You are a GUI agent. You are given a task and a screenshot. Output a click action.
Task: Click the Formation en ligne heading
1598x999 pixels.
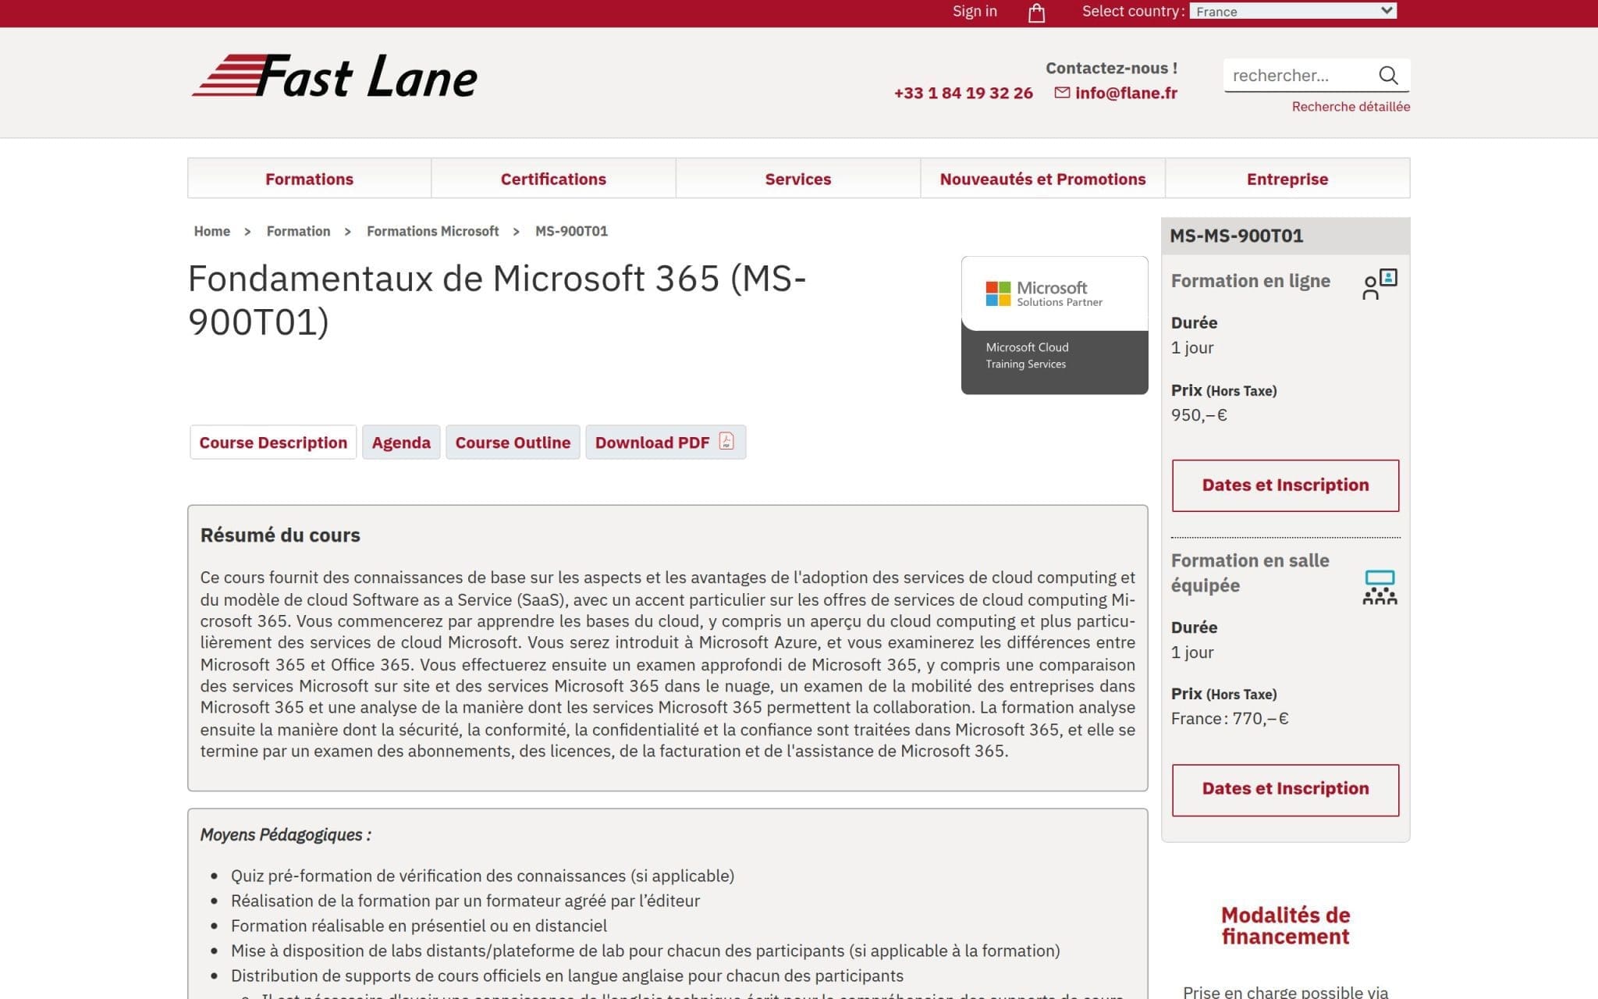click(x=1250, y=281)
